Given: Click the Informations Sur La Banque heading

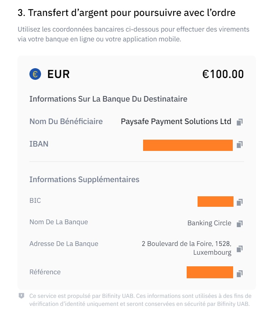Looking at the screenshot, I should click(x=108, y=99).
